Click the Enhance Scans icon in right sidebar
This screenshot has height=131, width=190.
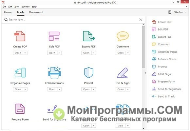[x=154, y=59]
